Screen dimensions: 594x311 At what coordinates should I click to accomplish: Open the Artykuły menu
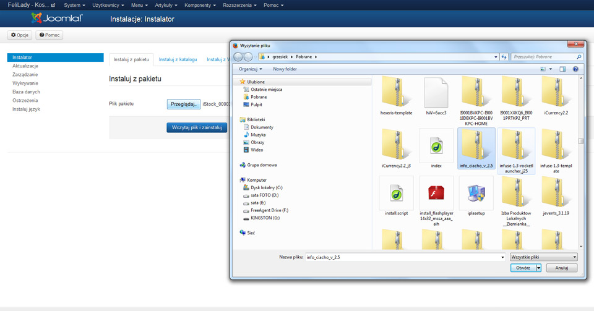[166, 6]
